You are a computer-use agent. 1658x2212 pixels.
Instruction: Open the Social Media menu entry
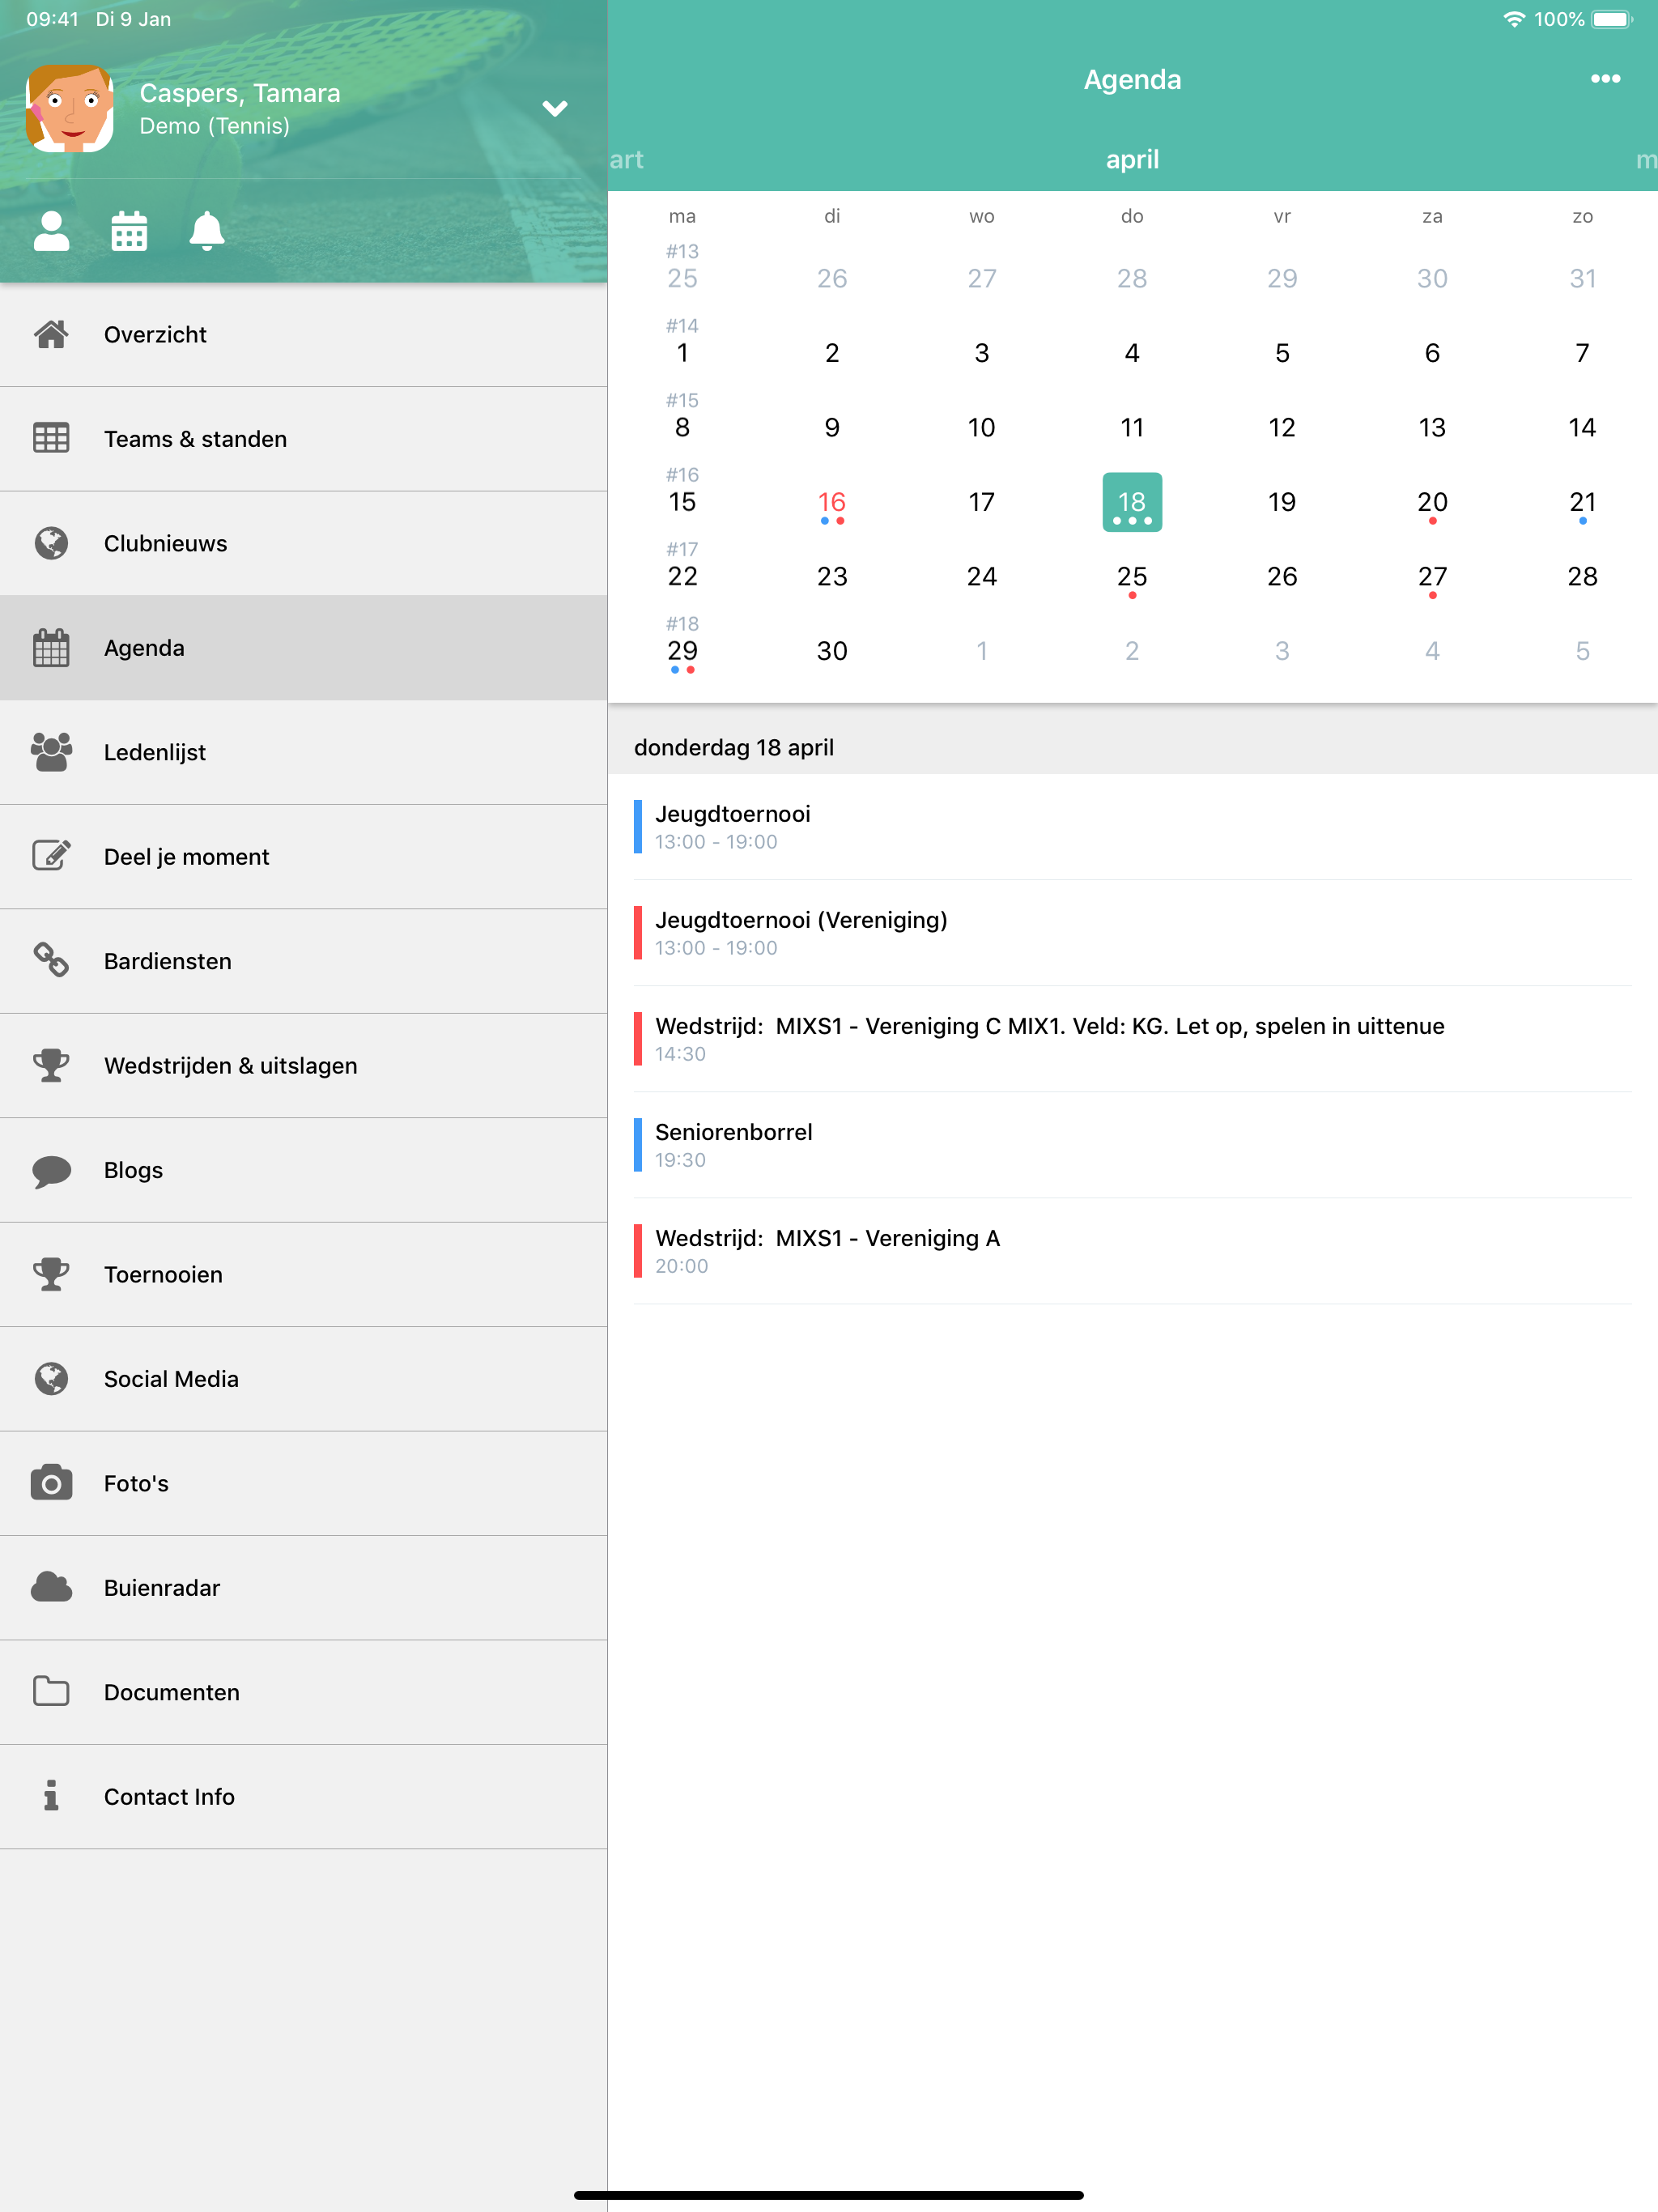pos(304,1380)
